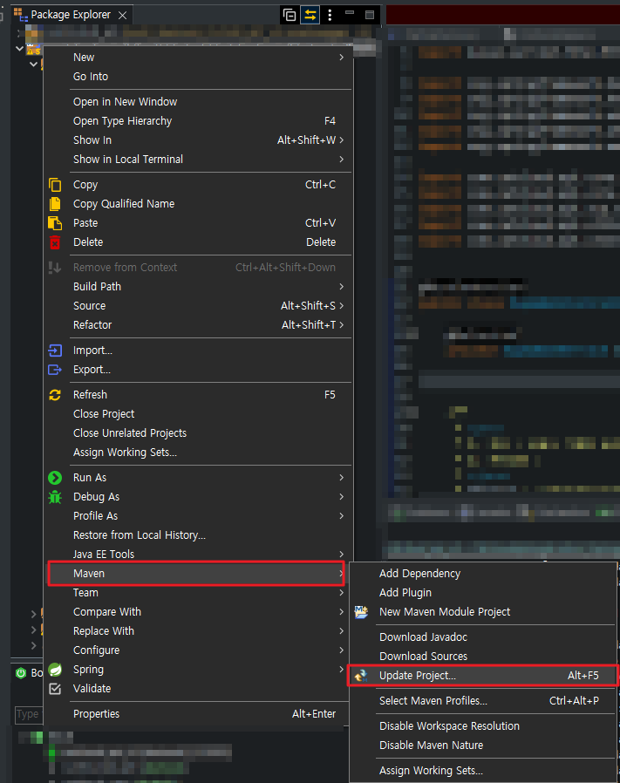Click the Import arrow icon

coord(55,351)
